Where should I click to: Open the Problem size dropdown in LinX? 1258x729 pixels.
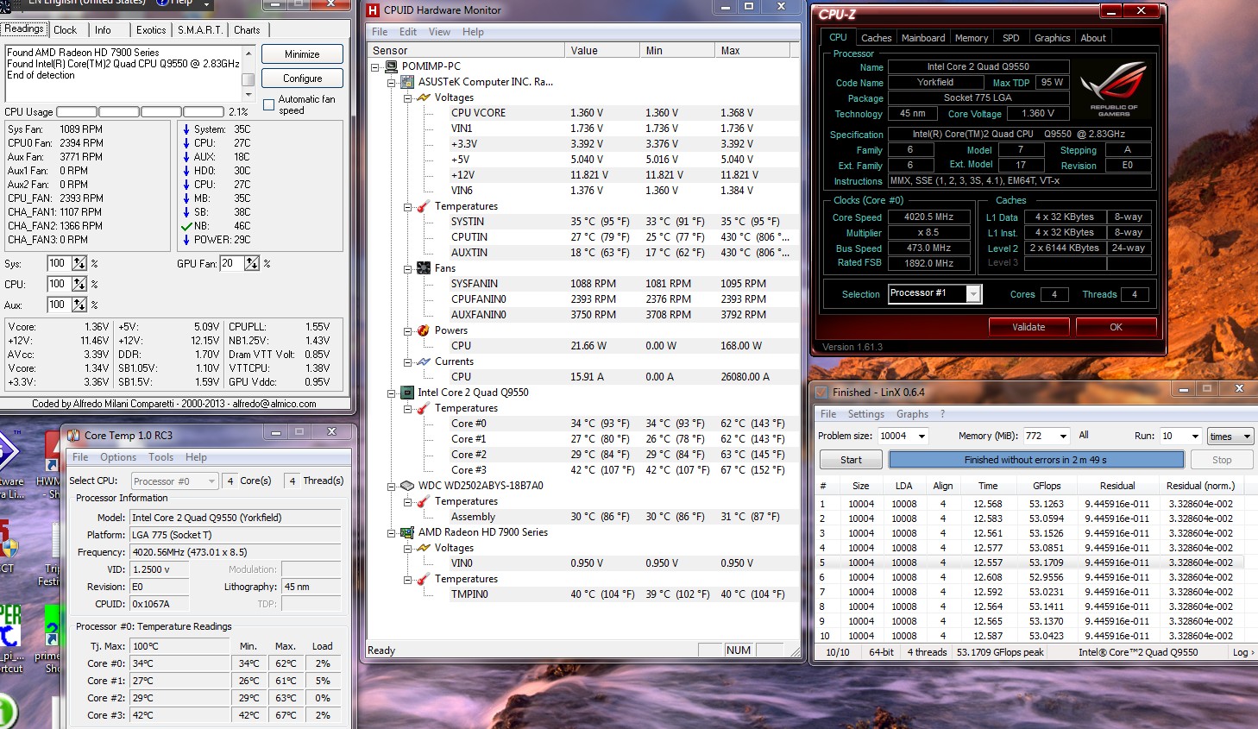[921, 437]
